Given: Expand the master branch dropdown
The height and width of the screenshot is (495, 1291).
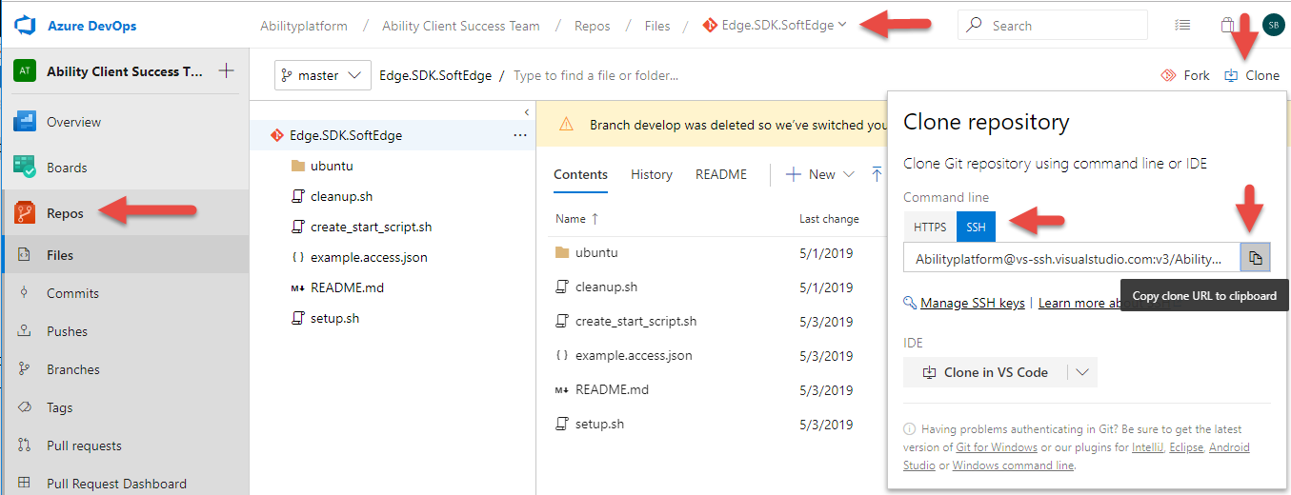Looking at the screenshot, I should pyautogui.click(x=322, y=75).
